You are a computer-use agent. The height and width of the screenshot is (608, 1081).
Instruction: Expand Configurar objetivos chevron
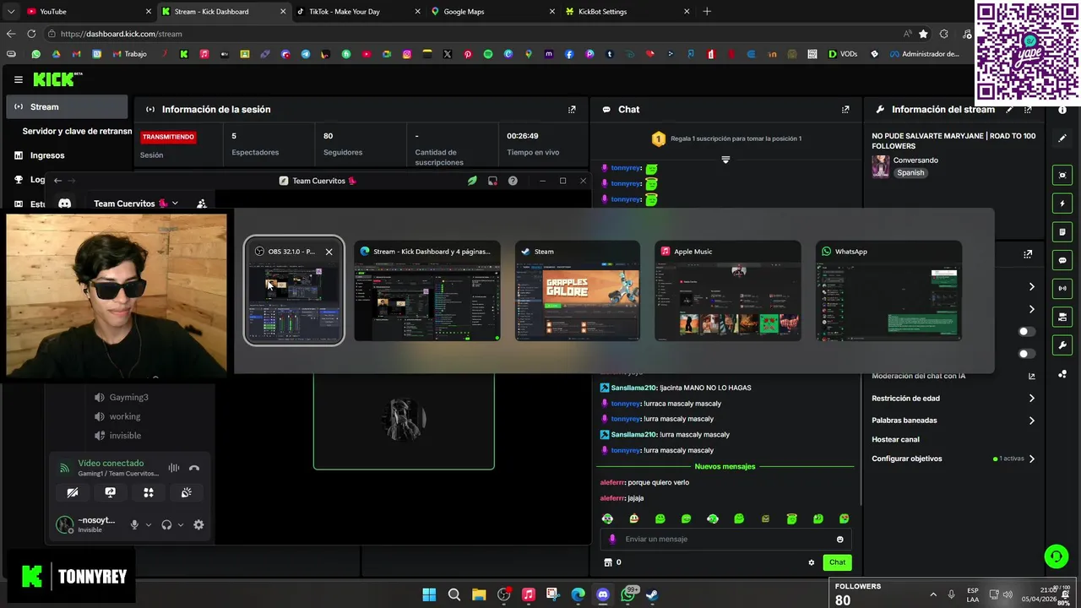1031,459
